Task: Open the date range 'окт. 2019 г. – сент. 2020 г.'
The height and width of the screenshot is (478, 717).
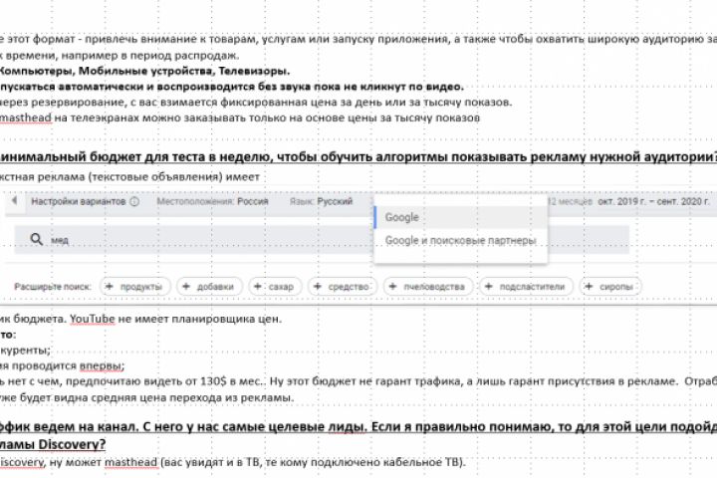Action: [653, 201]
